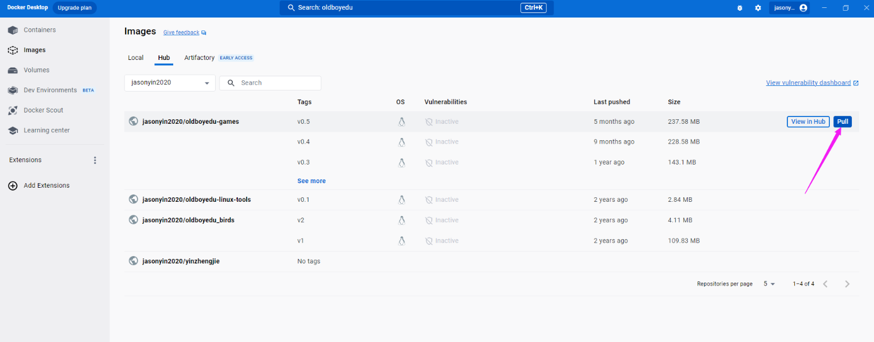Click globe icon for oldboyedu-games repository
This screenshot has height=342, width=874.
coord(134,121)
